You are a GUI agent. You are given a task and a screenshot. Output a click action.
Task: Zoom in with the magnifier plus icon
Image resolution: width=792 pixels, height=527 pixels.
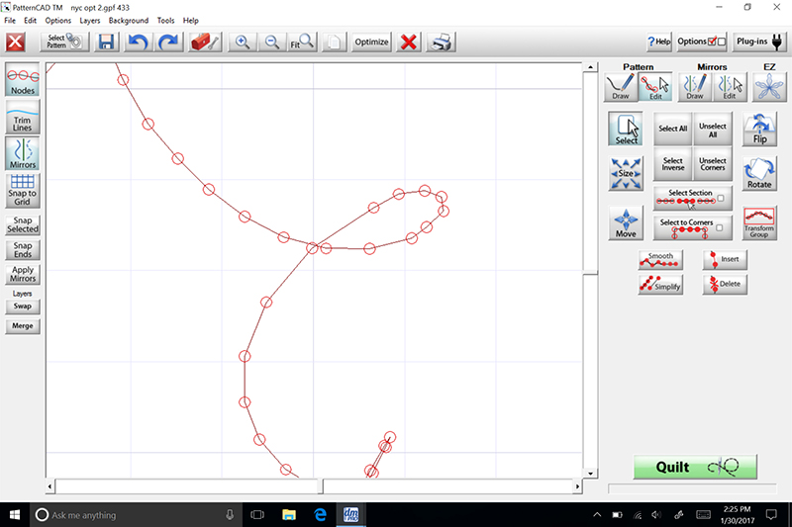click(241, 43)
